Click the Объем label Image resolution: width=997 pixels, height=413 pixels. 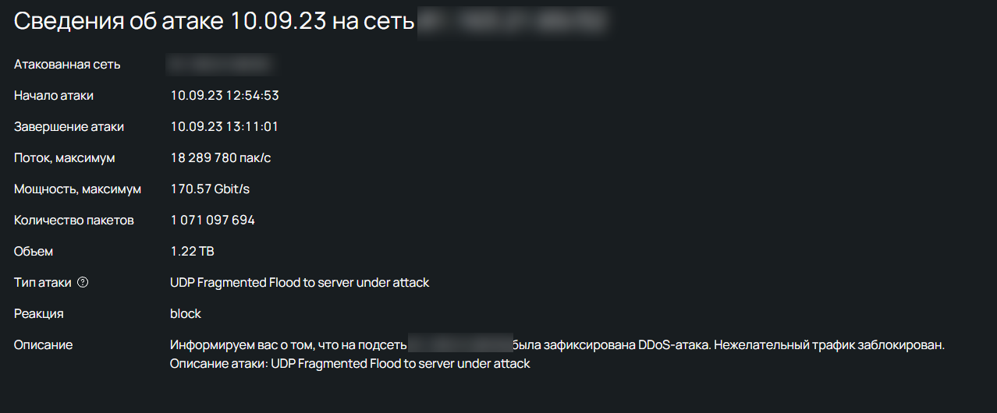click(x=34, y=252)
